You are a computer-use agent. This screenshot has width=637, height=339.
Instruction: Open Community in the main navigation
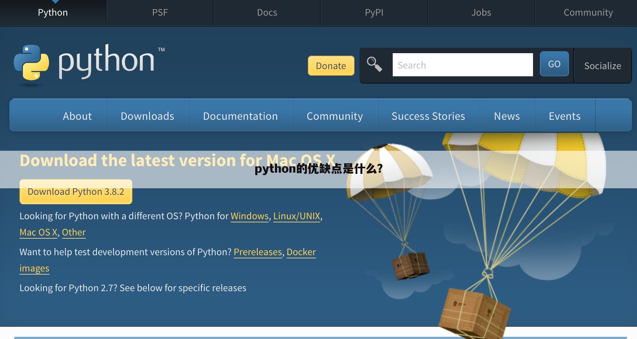pos(335,116)
